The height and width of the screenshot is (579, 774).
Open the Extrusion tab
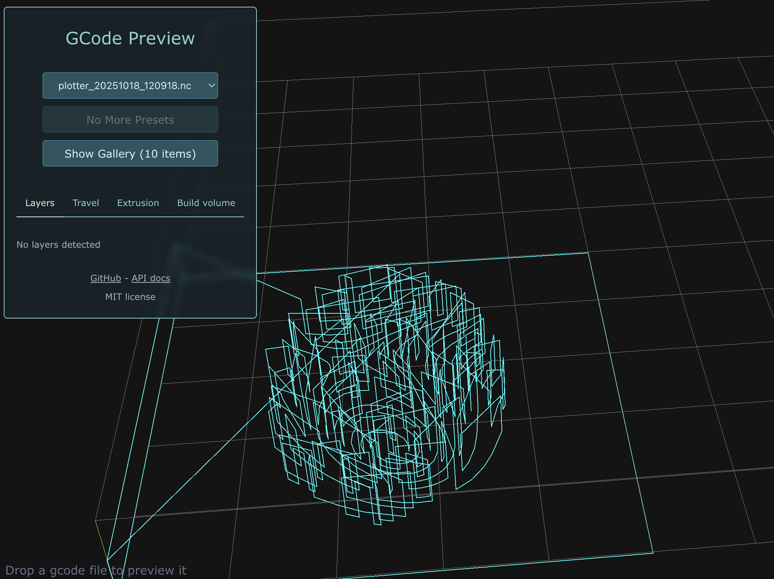pos(138,203)
